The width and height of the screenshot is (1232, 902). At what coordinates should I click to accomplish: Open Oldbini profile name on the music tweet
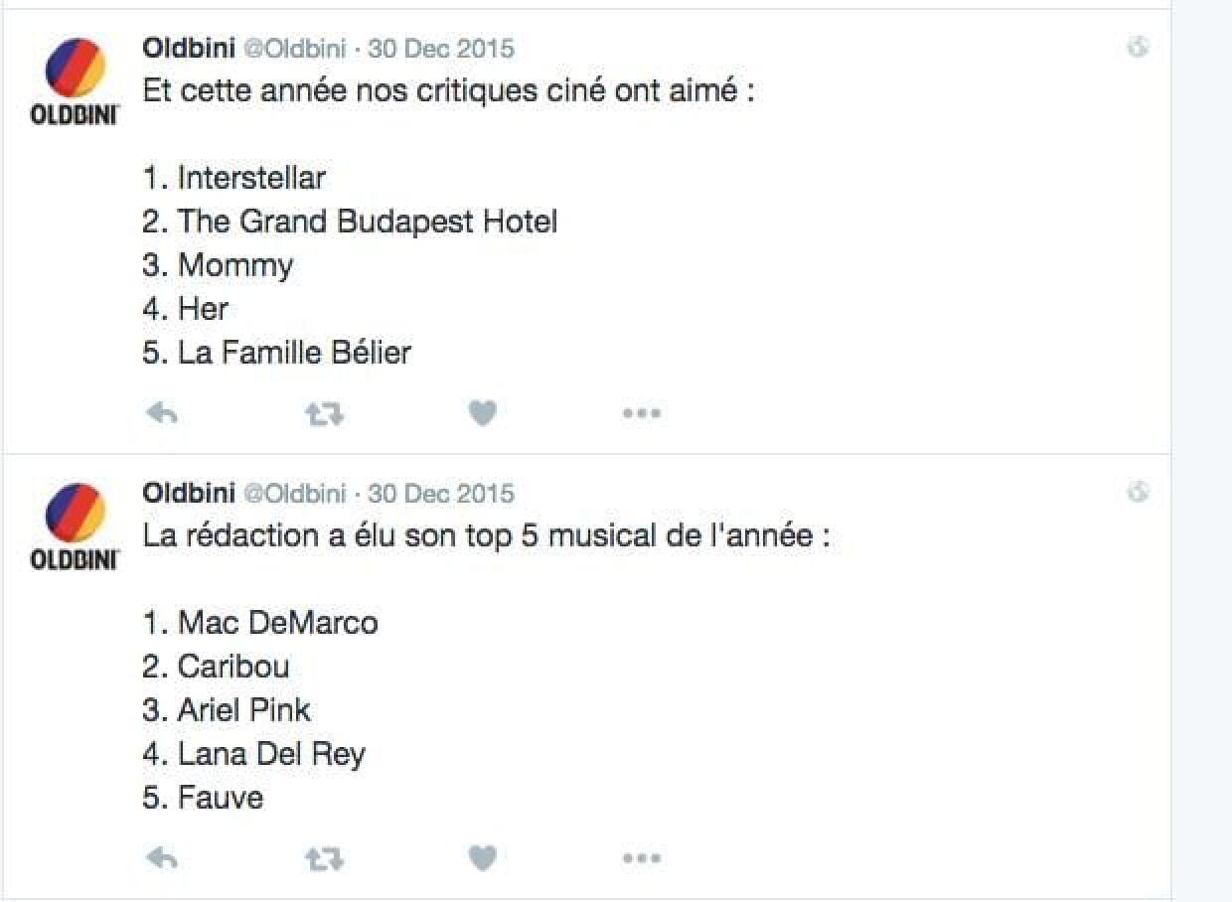coord(189,493)
